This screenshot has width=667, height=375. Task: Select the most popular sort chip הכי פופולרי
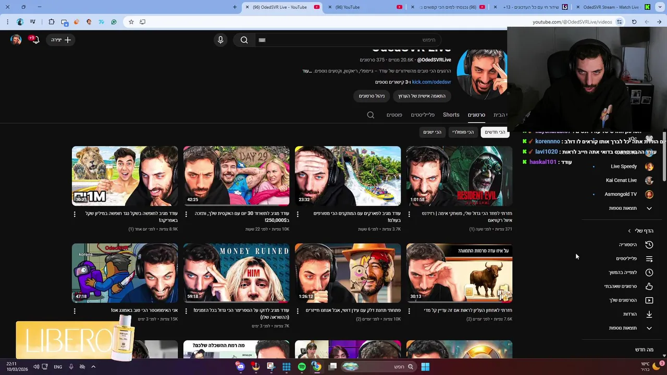pyautogui.click(x=463, y=132)
